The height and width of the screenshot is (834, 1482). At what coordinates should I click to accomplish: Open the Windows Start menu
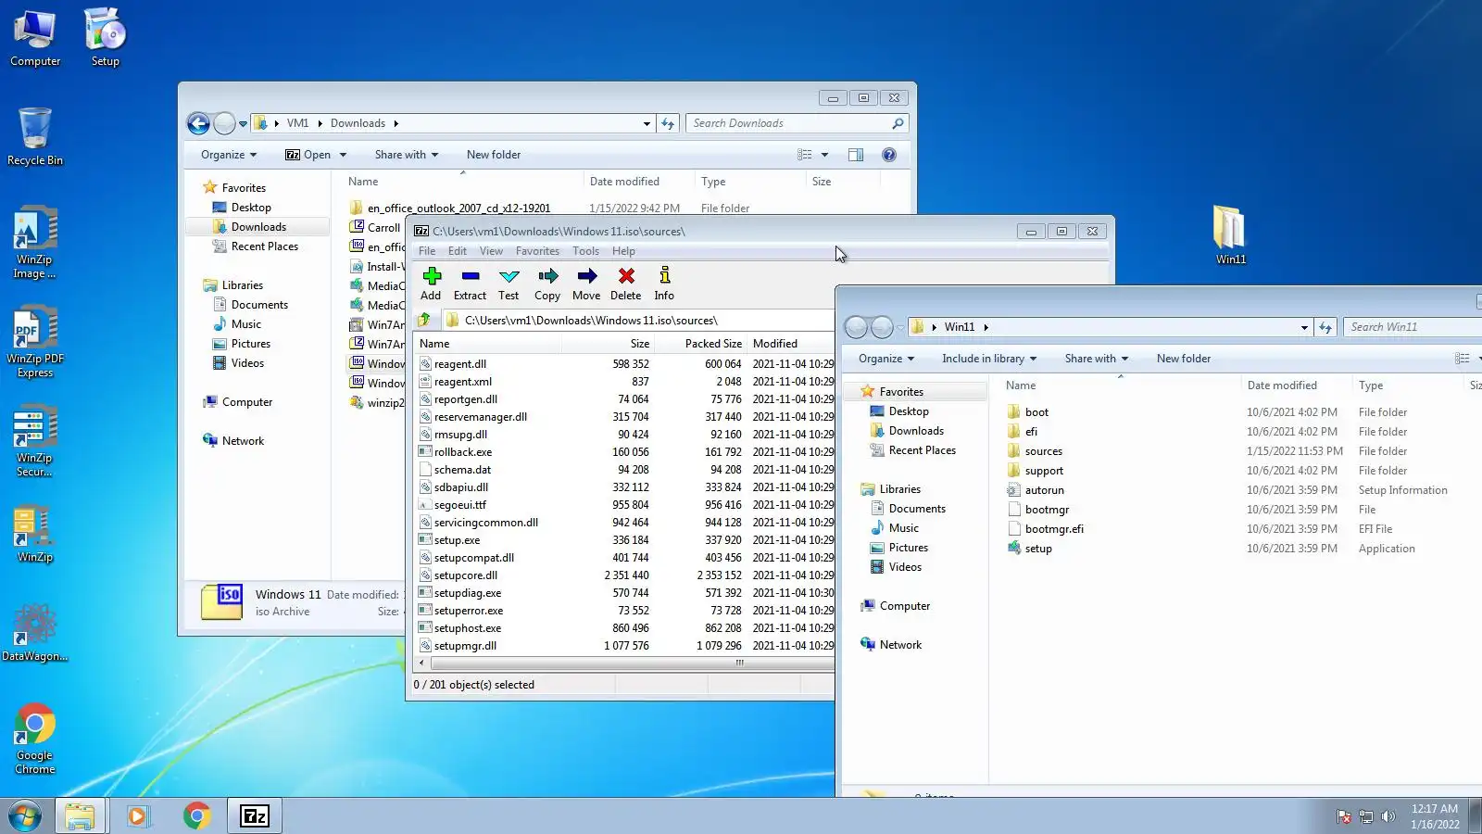[25, 816]
